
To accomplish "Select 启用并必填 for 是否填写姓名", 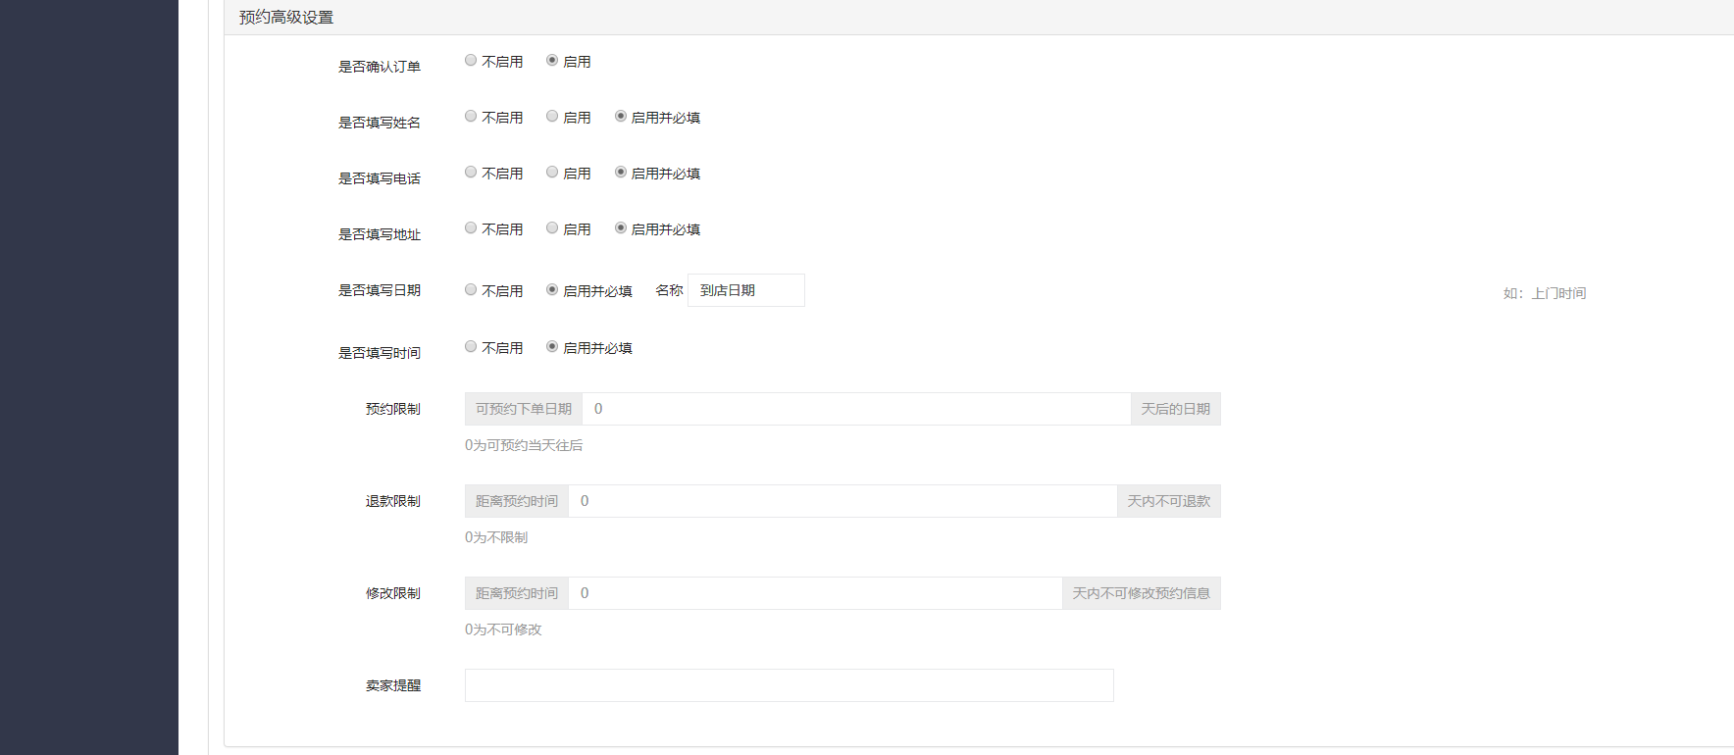I will tap(621, 117).
